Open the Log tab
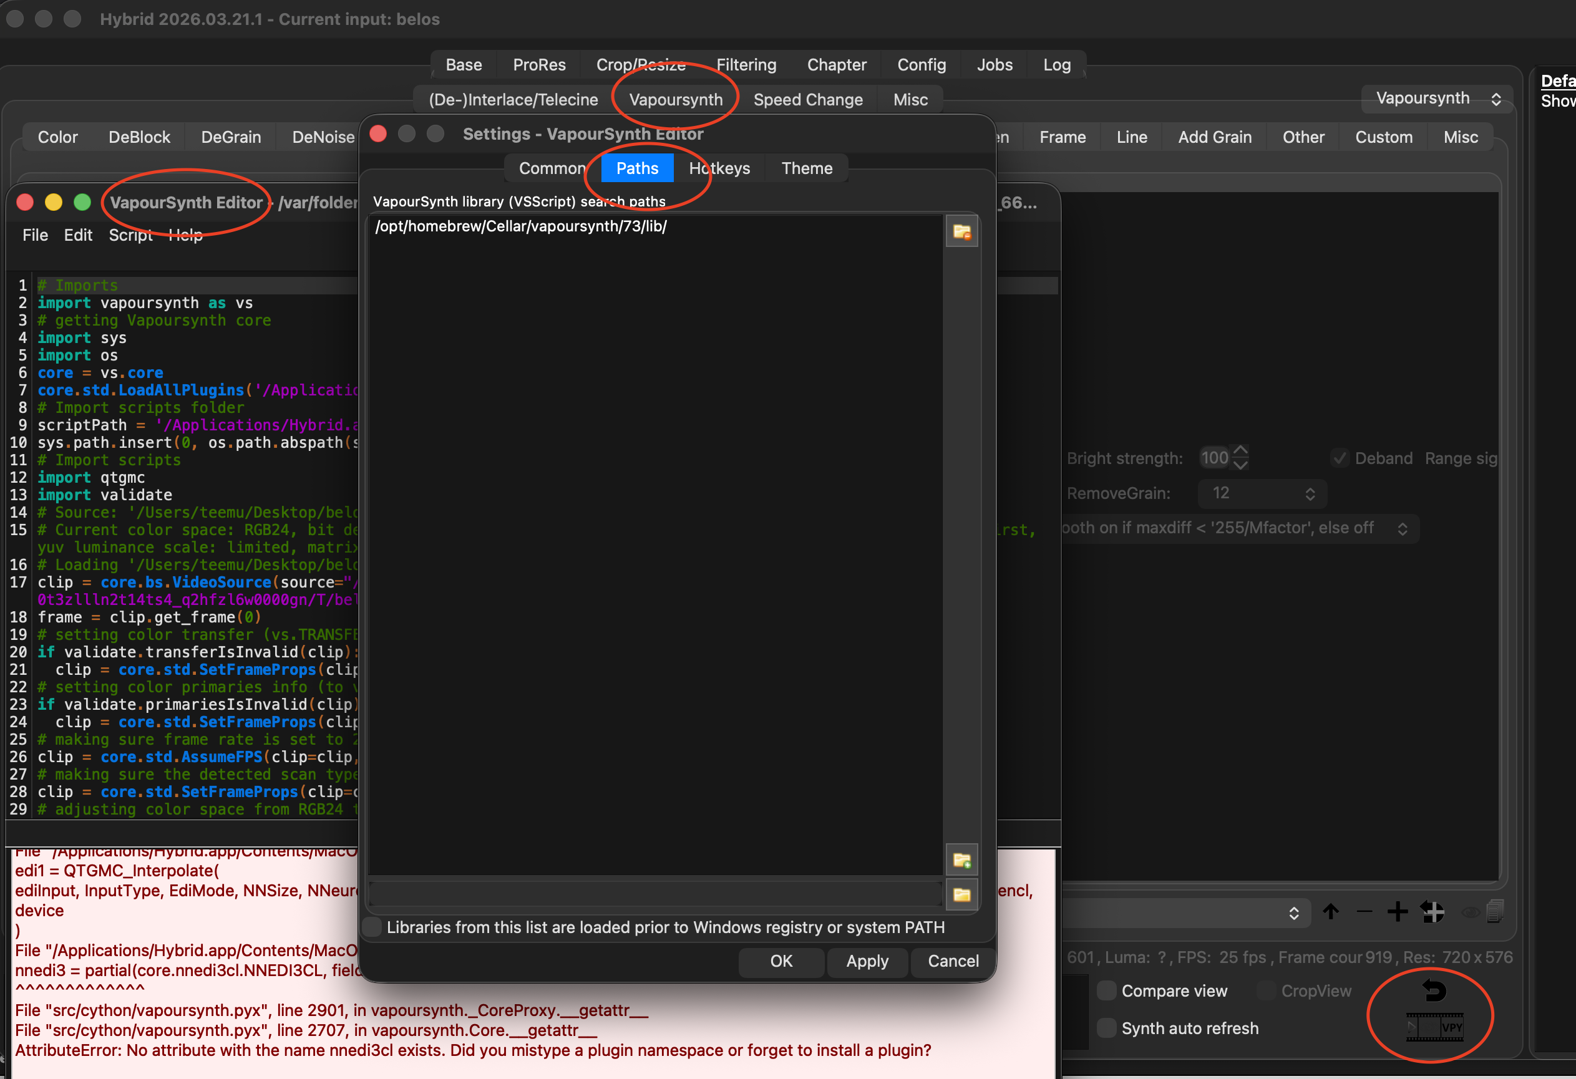 1056,64
